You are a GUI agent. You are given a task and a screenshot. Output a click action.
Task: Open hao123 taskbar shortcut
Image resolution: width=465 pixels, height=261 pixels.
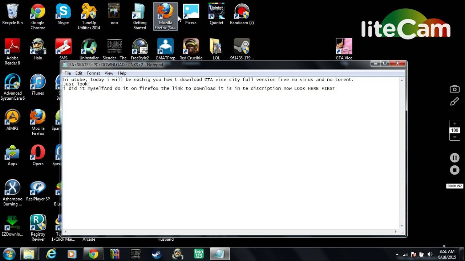(199, 254)
